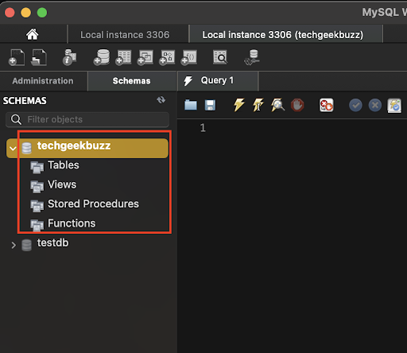Search table data icon
Screen dimensions: 407x353
click(x=220, y=57)
